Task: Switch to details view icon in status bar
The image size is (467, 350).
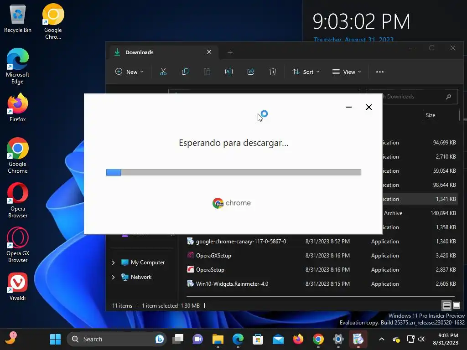Action: point(447,305)
